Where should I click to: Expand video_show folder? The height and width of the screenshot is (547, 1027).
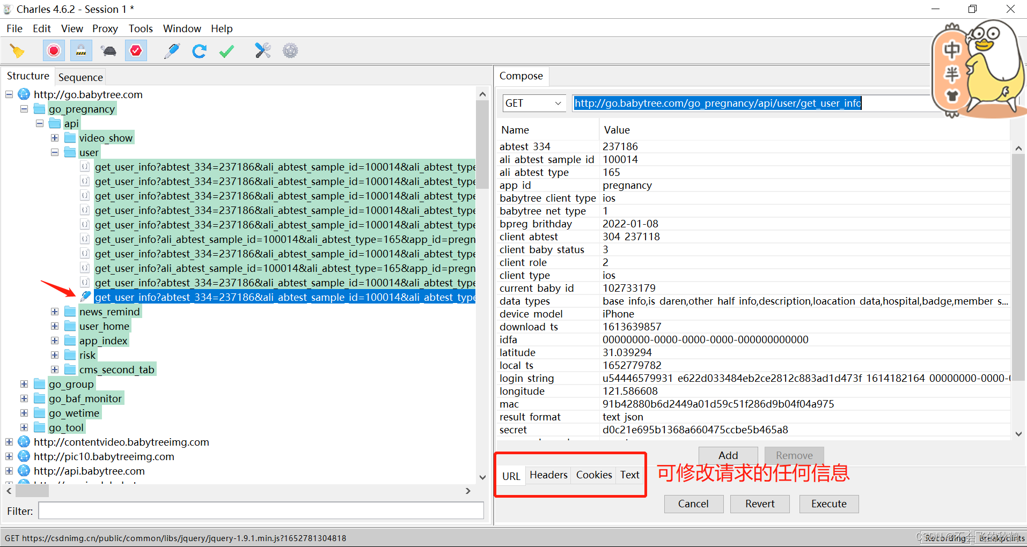click(55, 138)
